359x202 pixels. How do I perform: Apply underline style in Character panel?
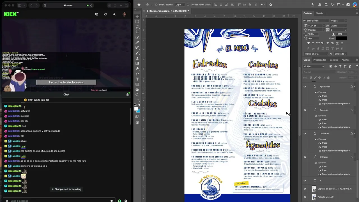337,43
